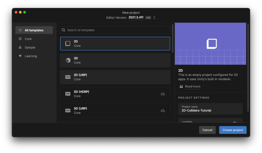
Task: Click the Cancel button
Action: [207, 130]
